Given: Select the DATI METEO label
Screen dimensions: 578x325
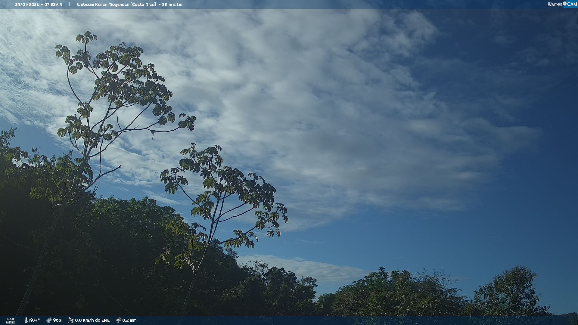Looking at the screenshot, I should coord(11,320).
